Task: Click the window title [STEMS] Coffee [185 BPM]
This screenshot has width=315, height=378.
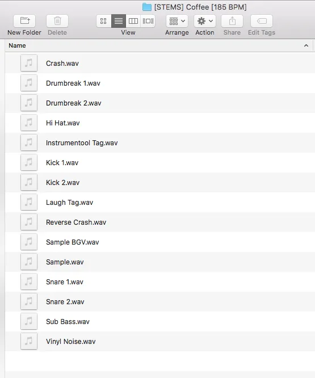Action: click(200, 7)
